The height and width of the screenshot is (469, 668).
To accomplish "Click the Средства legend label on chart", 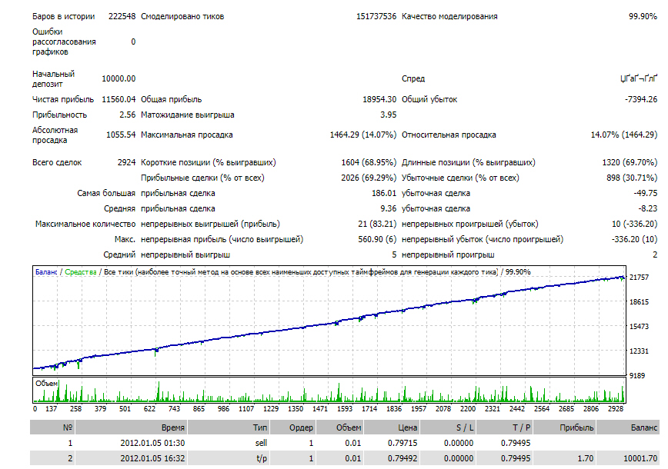I will (81, 272).
